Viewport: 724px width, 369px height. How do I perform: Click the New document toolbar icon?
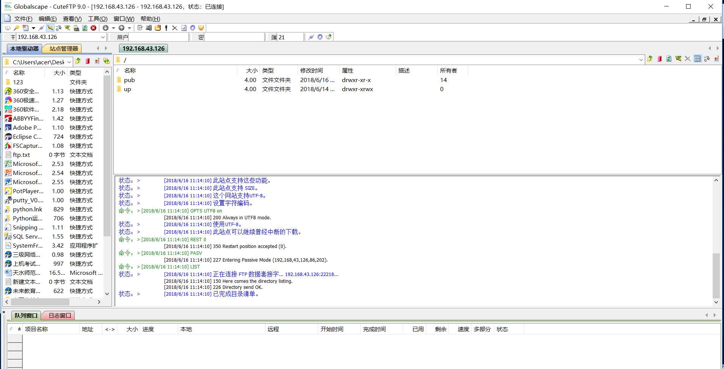click(x=26, y=28)
